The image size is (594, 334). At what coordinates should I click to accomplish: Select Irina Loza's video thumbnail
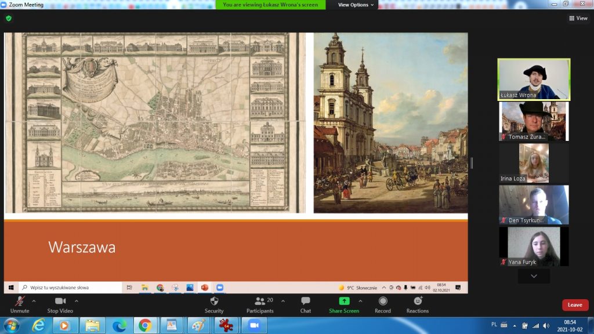(534, 163)
